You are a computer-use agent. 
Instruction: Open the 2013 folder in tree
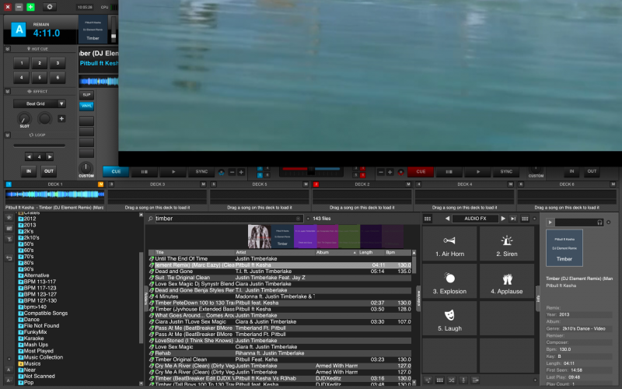30,225
